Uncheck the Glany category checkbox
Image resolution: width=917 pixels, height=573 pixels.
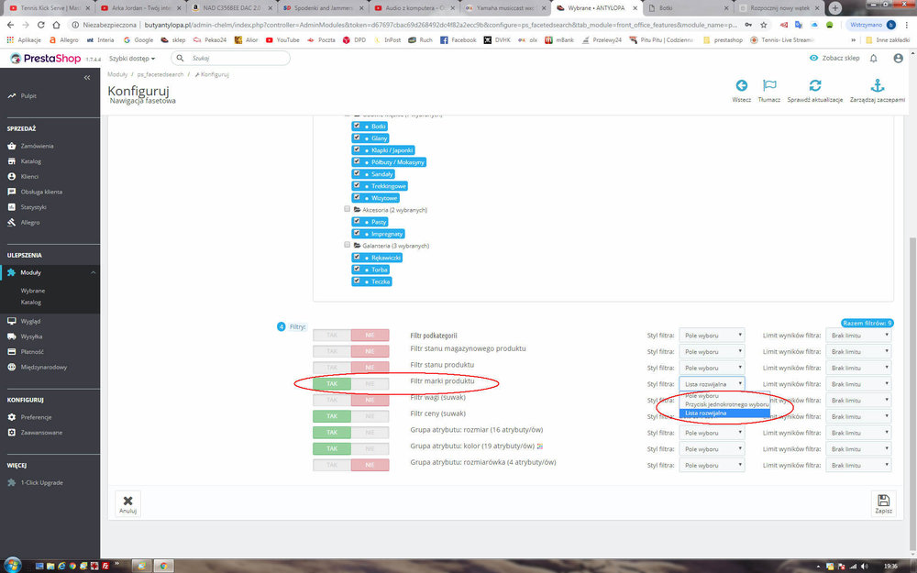[x=356, y=138]
